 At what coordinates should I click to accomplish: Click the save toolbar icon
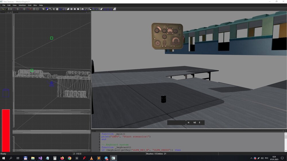[x=6, y=9]
